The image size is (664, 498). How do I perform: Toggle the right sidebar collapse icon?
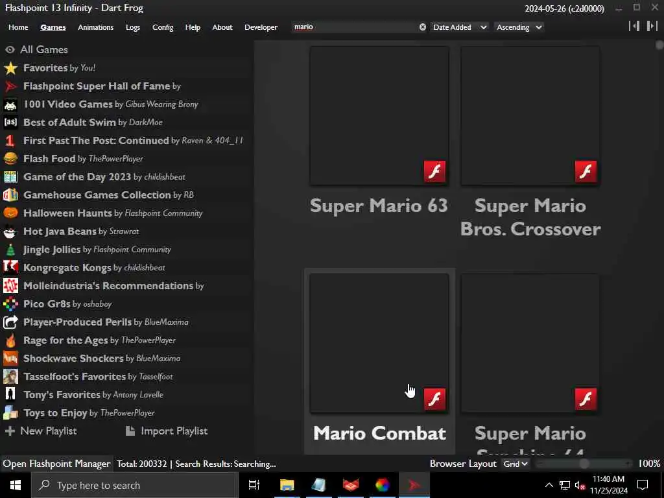pyautogui.click(x=652, y=26)
